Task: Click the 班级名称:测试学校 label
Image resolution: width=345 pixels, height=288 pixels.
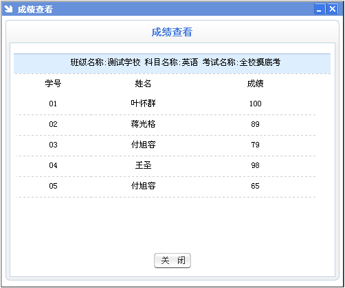Action: (105, 62)
